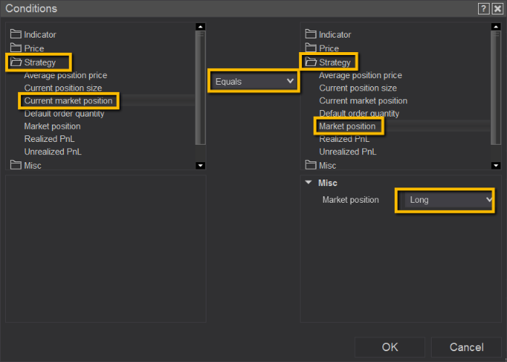Click the Price folder icon in left panel
Screen dimensions: 507x362
point(16,48)
